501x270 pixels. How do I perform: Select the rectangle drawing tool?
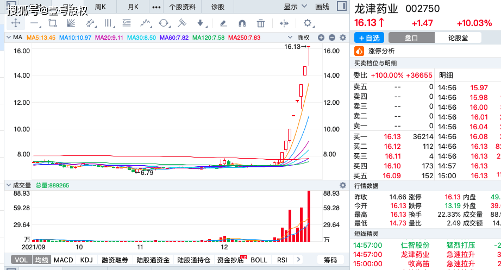52,23
